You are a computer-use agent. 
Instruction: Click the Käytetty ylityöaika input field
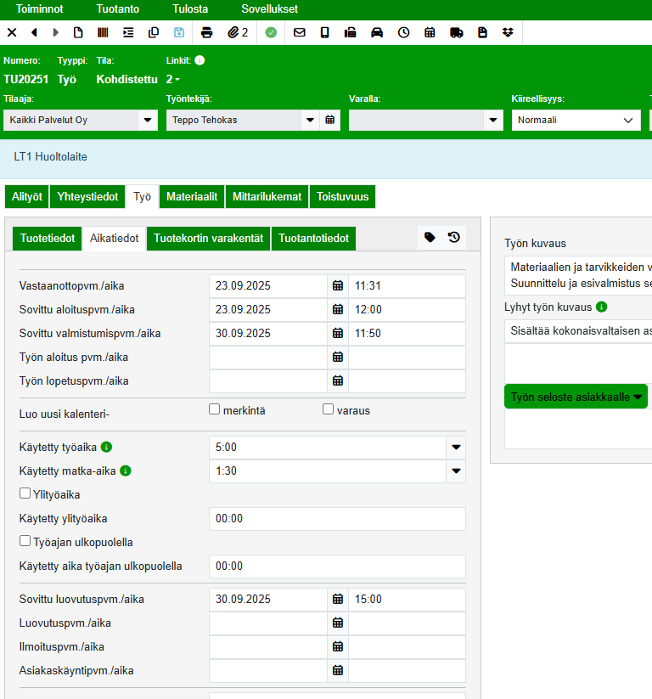tap(337, 519)
